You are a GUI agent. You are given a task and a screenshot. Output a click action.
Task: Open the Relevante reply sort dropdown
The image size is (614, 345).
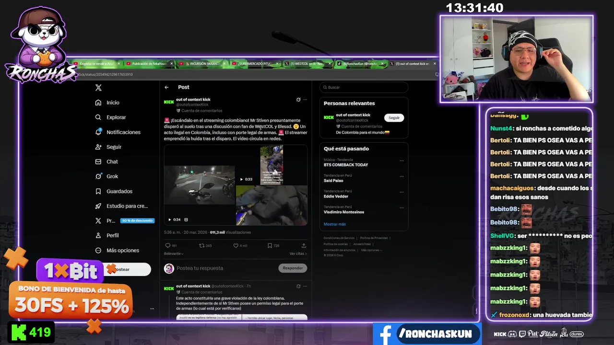tap(174, 253)
